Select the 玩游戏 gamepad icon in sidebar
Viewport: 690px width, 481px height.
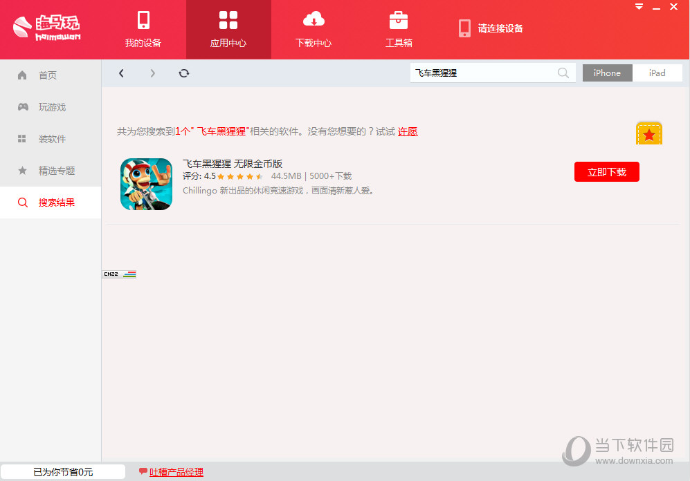(23, 107)
